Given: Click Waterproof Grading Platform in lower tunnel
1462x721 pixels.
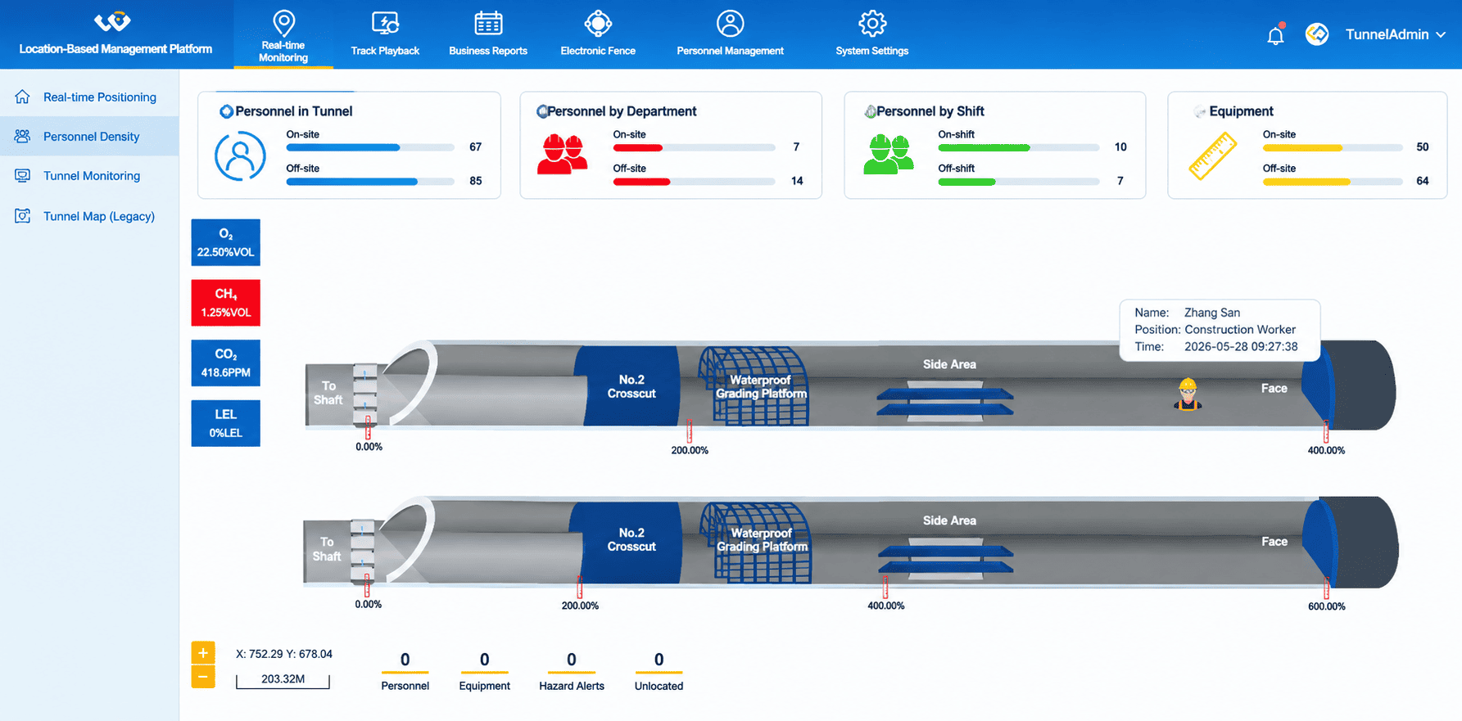Looking at the screenshot, I should 762,540.
